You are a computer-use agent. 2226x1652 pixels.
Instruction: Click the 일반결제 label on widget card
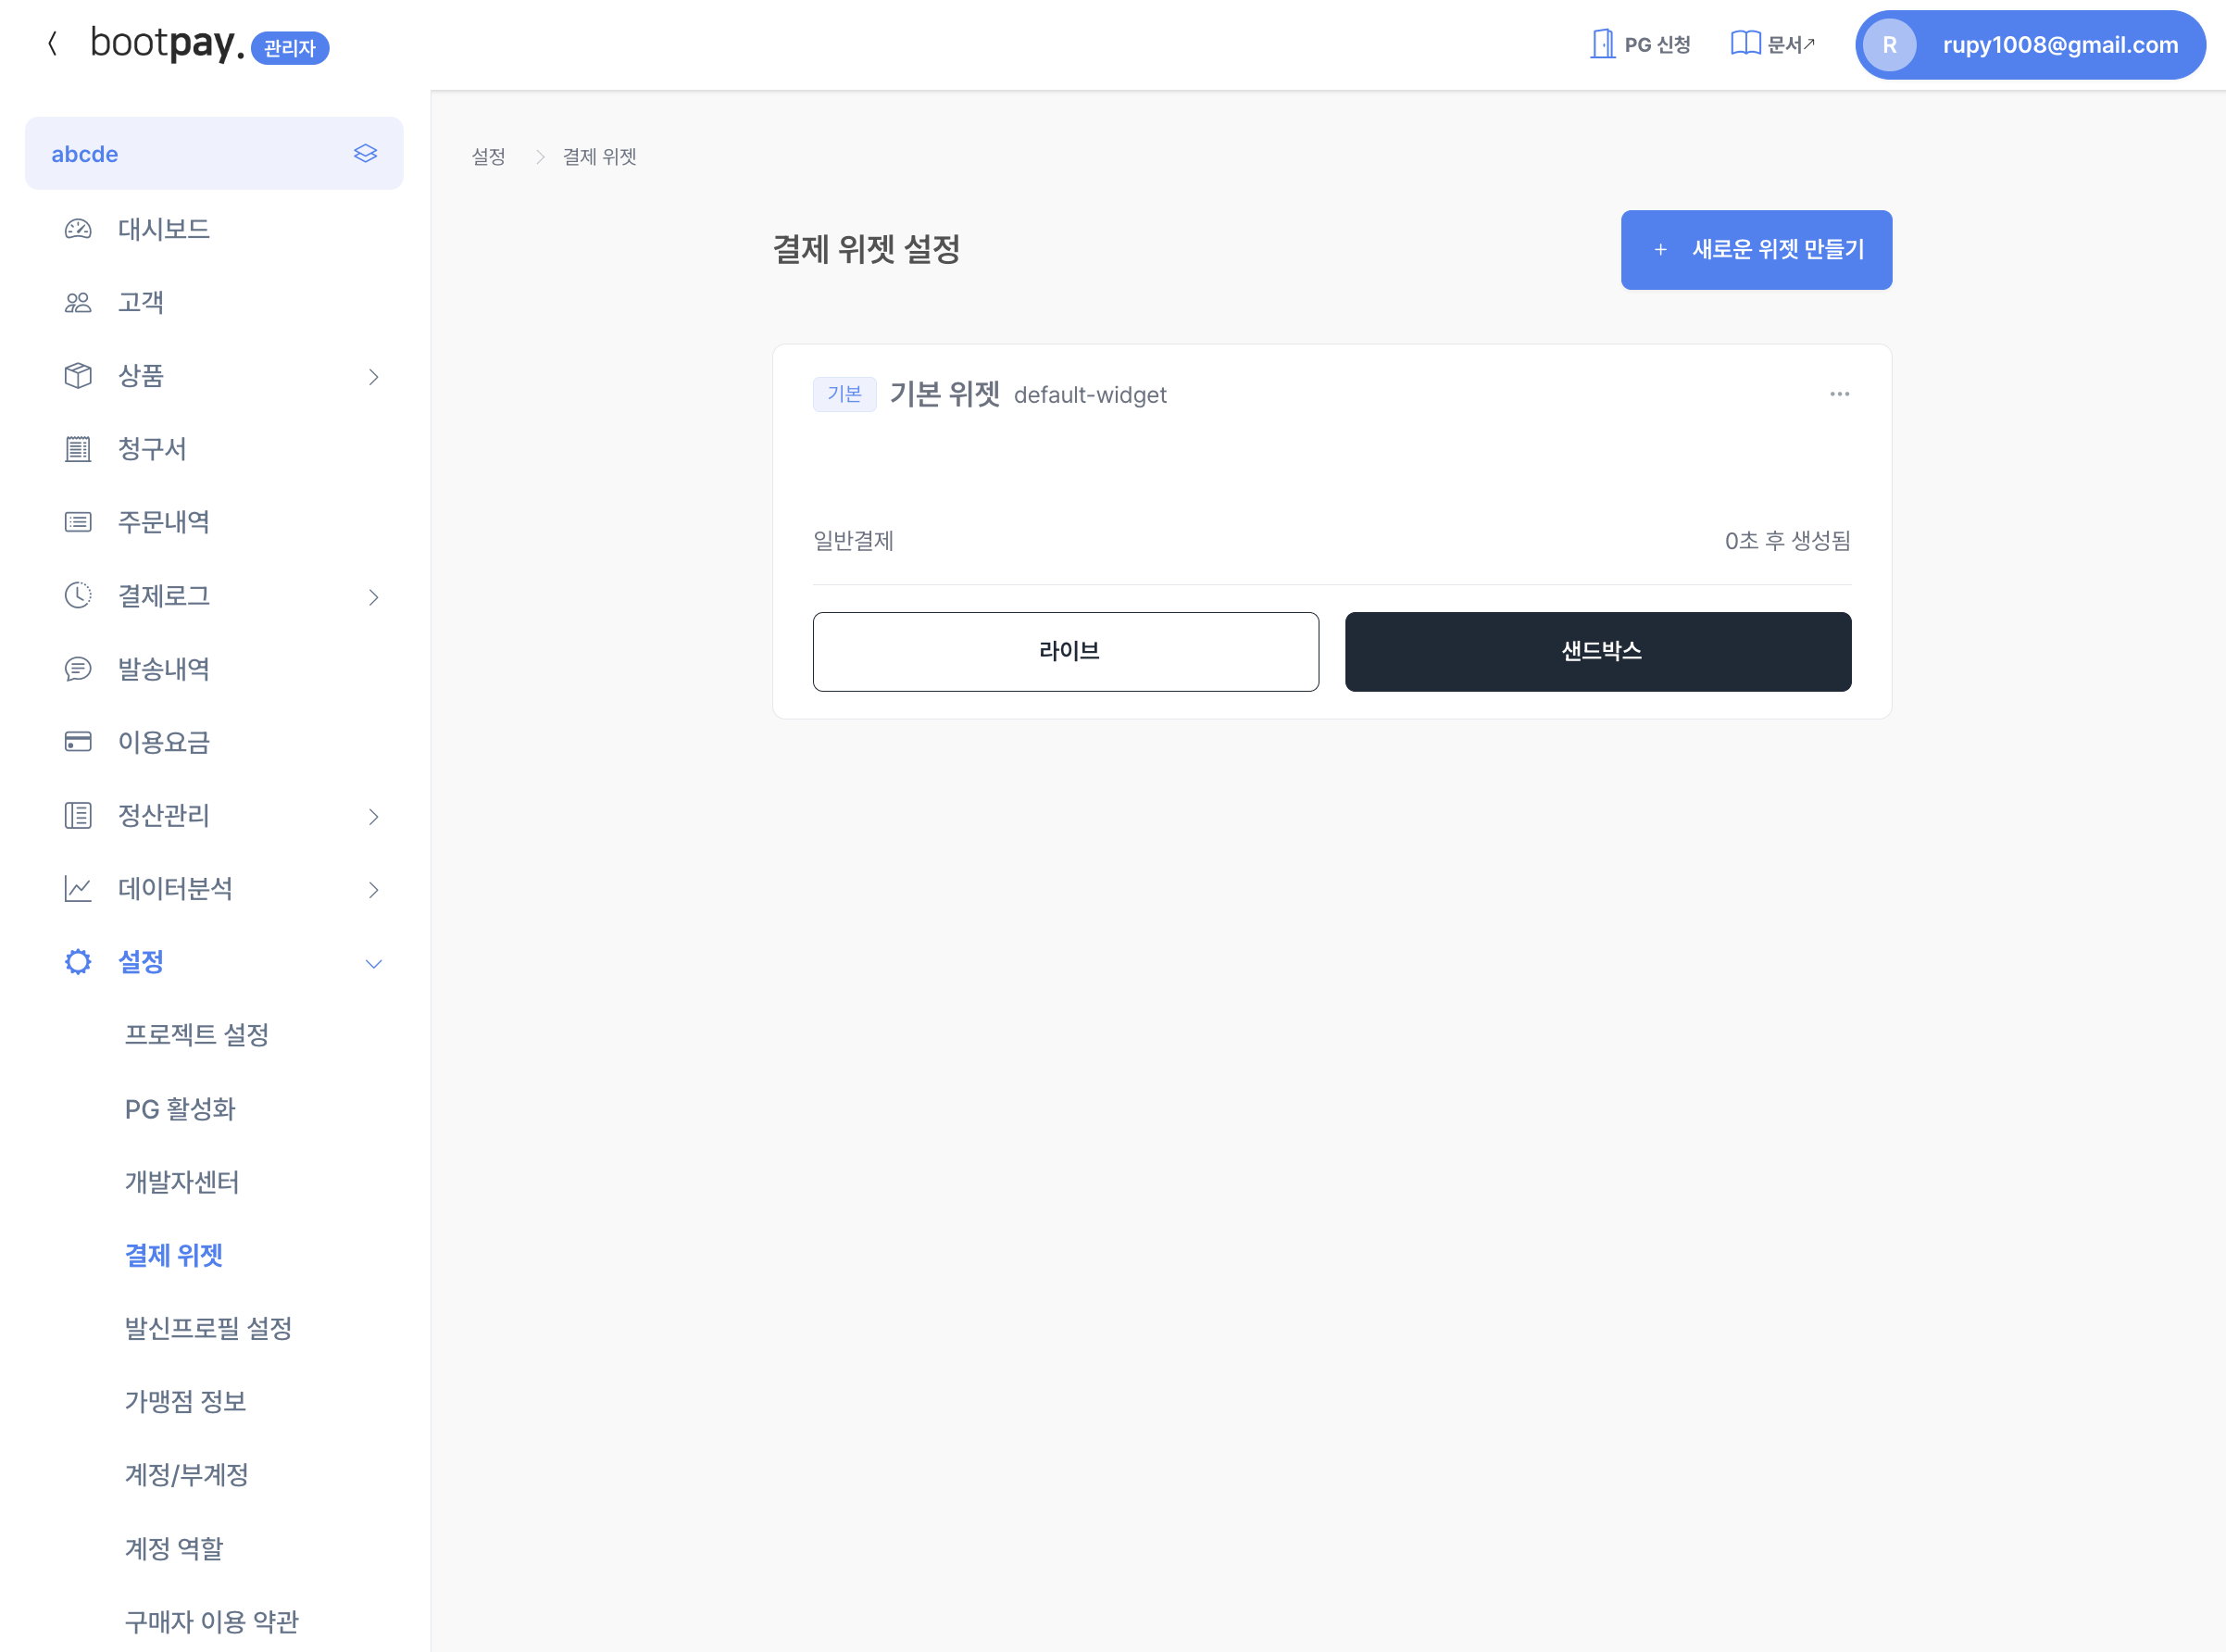pos(853,541)
